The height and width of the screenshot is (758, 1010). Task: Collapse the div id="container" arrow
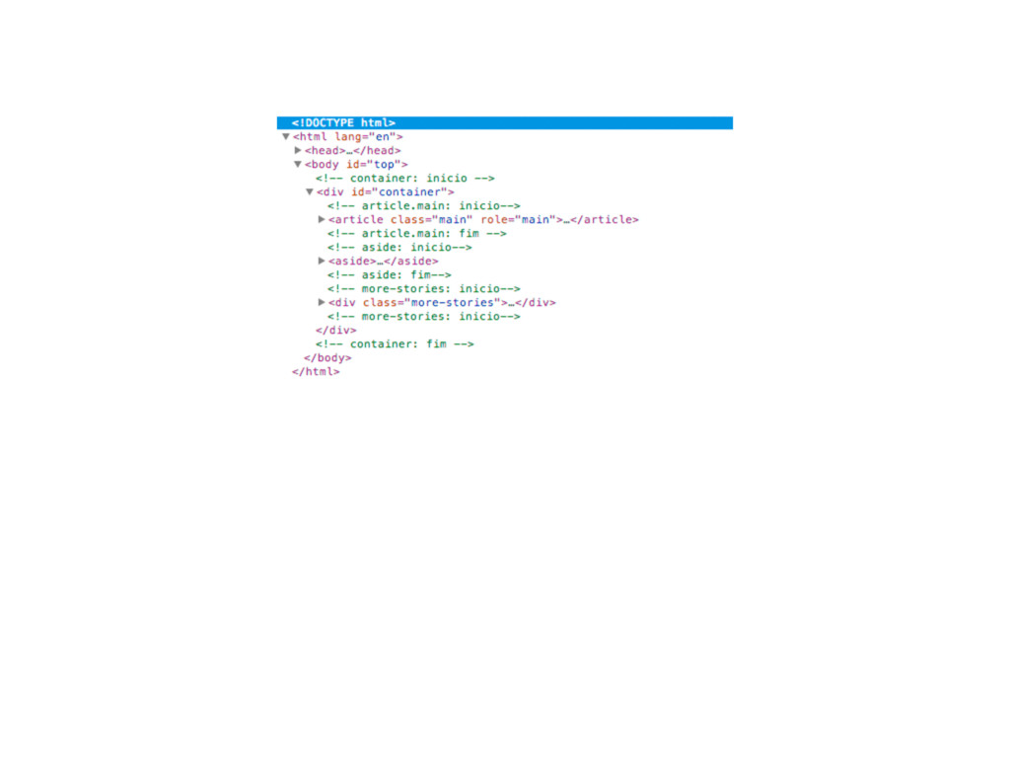click(x=309, y=192)
